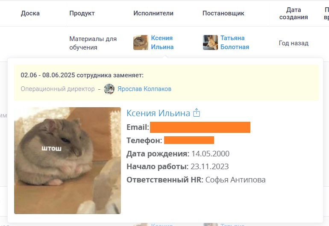Click the redacted Телефон value field

pos(189,140)
